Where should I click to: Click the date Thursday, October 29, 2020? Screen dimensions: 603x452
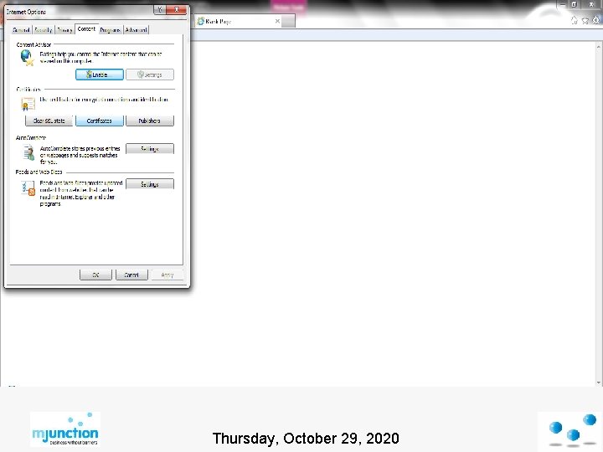point(306,439)
